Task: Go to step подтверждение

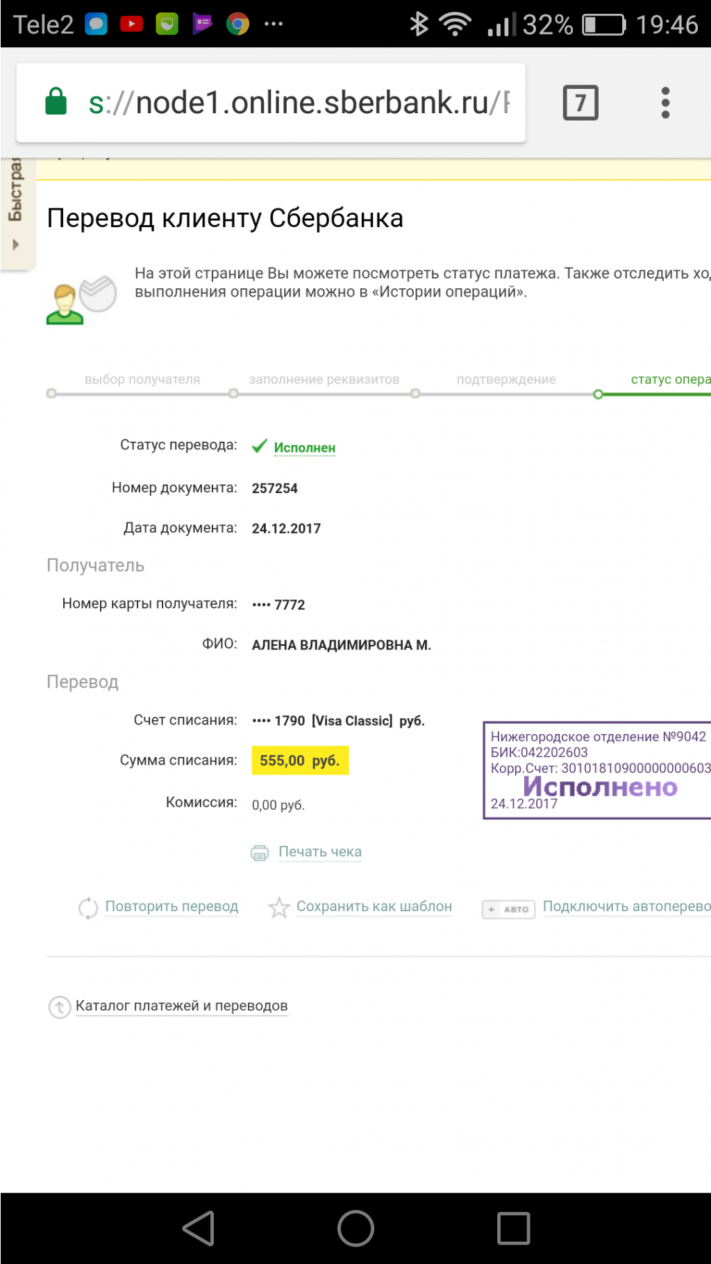Action: [506, 379]
